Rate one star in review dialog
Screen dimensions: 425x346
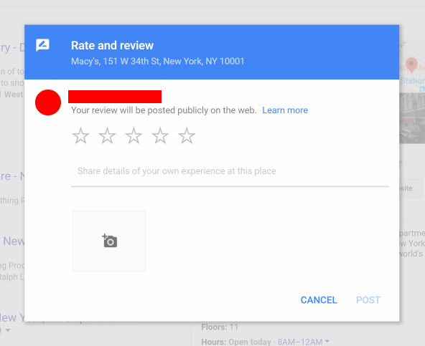point(81,135)
